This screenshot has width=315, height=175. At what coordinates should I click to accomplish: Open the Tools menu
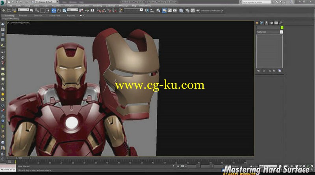click(18, 6)
